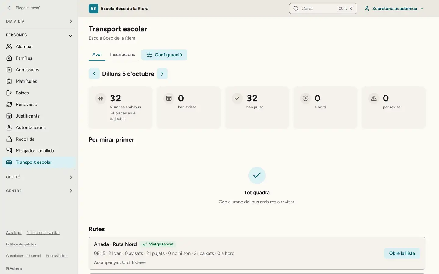Click the warning icon on per revisar card
This screenshot has height=274, width=439.
pos(374,98)
